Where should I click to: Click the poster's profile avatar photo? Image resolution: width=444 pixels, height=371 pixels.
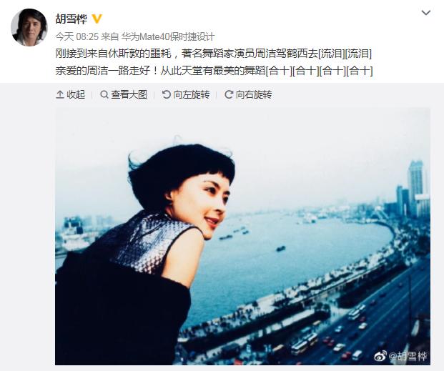pyautogui.click(x=29, y=27)
